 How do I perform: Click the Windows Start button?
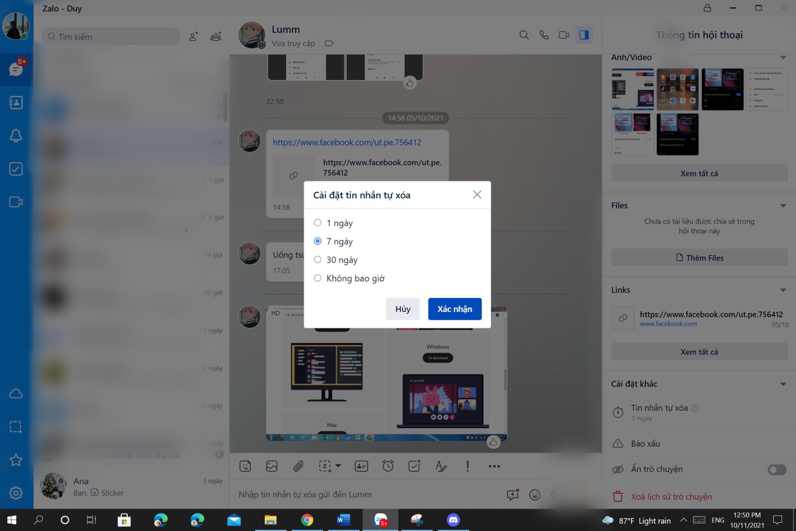[x=12, y=520]
